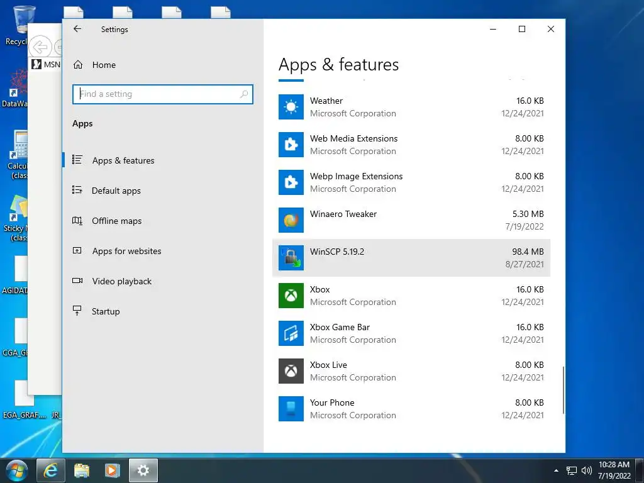Select the Xbox Game Bar name

point(340,327)
